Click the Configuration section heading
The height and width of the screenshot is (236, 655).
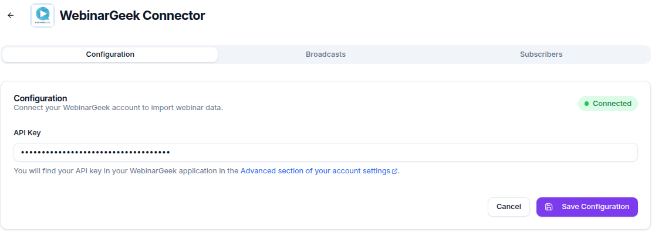(40, 98)
